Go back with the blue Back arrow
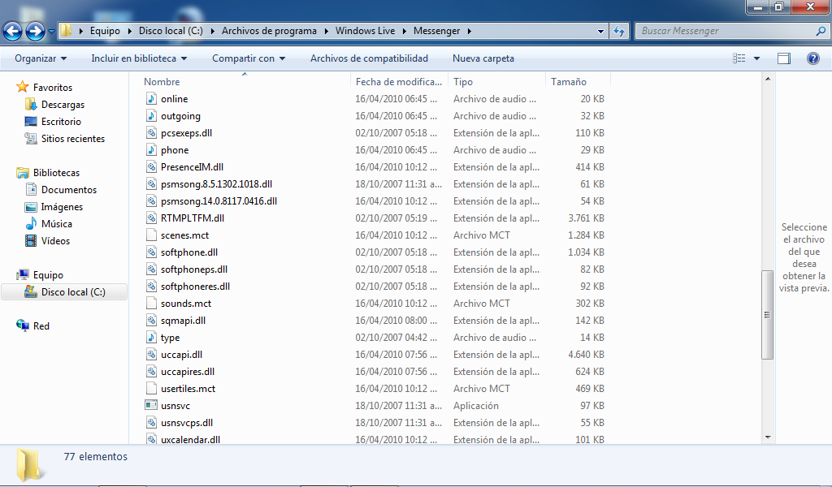Viewport: 832px width, 487px height. click(13, 32)
